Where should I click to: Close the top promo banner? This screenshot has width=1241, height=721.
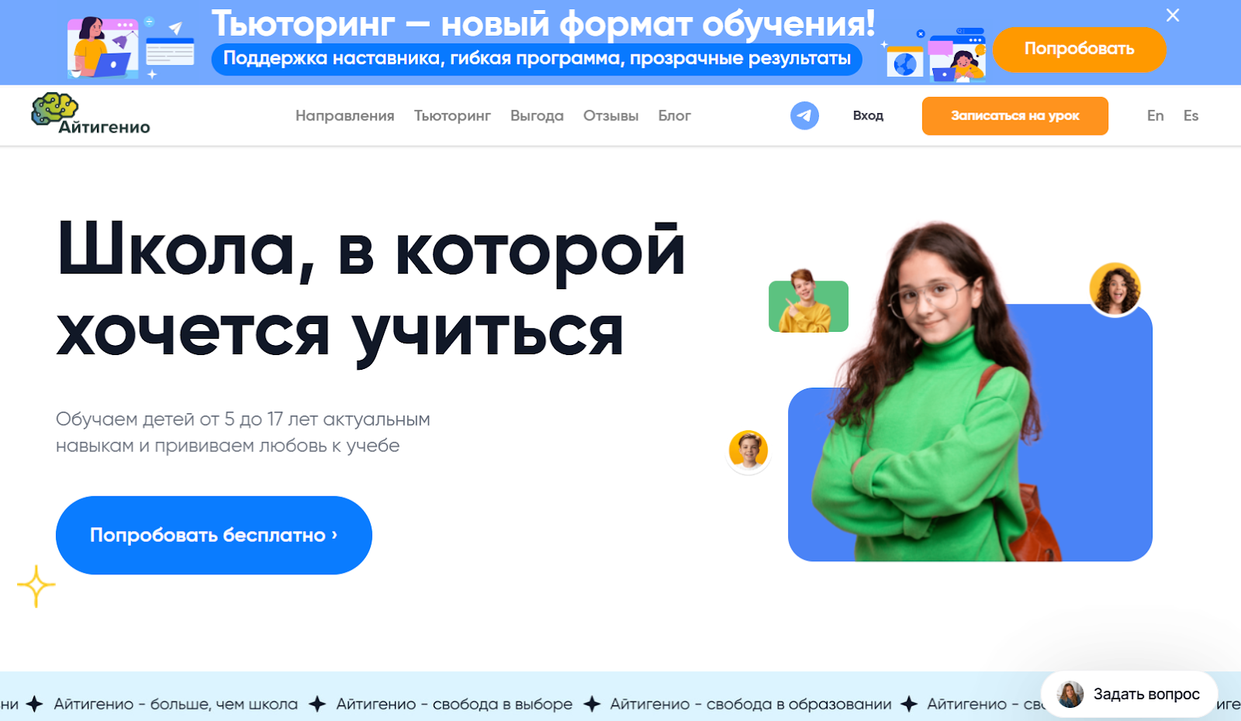coord(1173,15)
